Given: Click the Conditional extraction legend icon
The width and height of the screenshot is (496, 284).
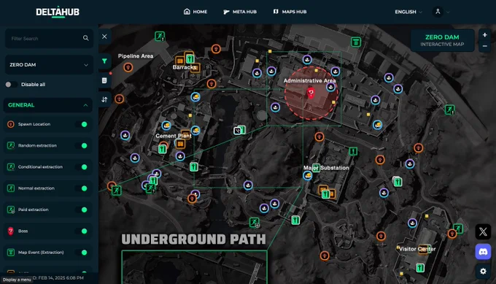Looking at the screenshot, I should click(11, 167).
